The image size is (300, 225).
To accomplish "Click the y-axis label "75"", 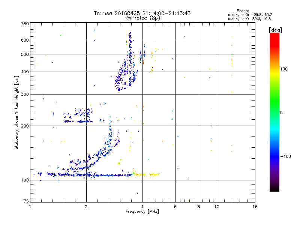I will (26, 201).
